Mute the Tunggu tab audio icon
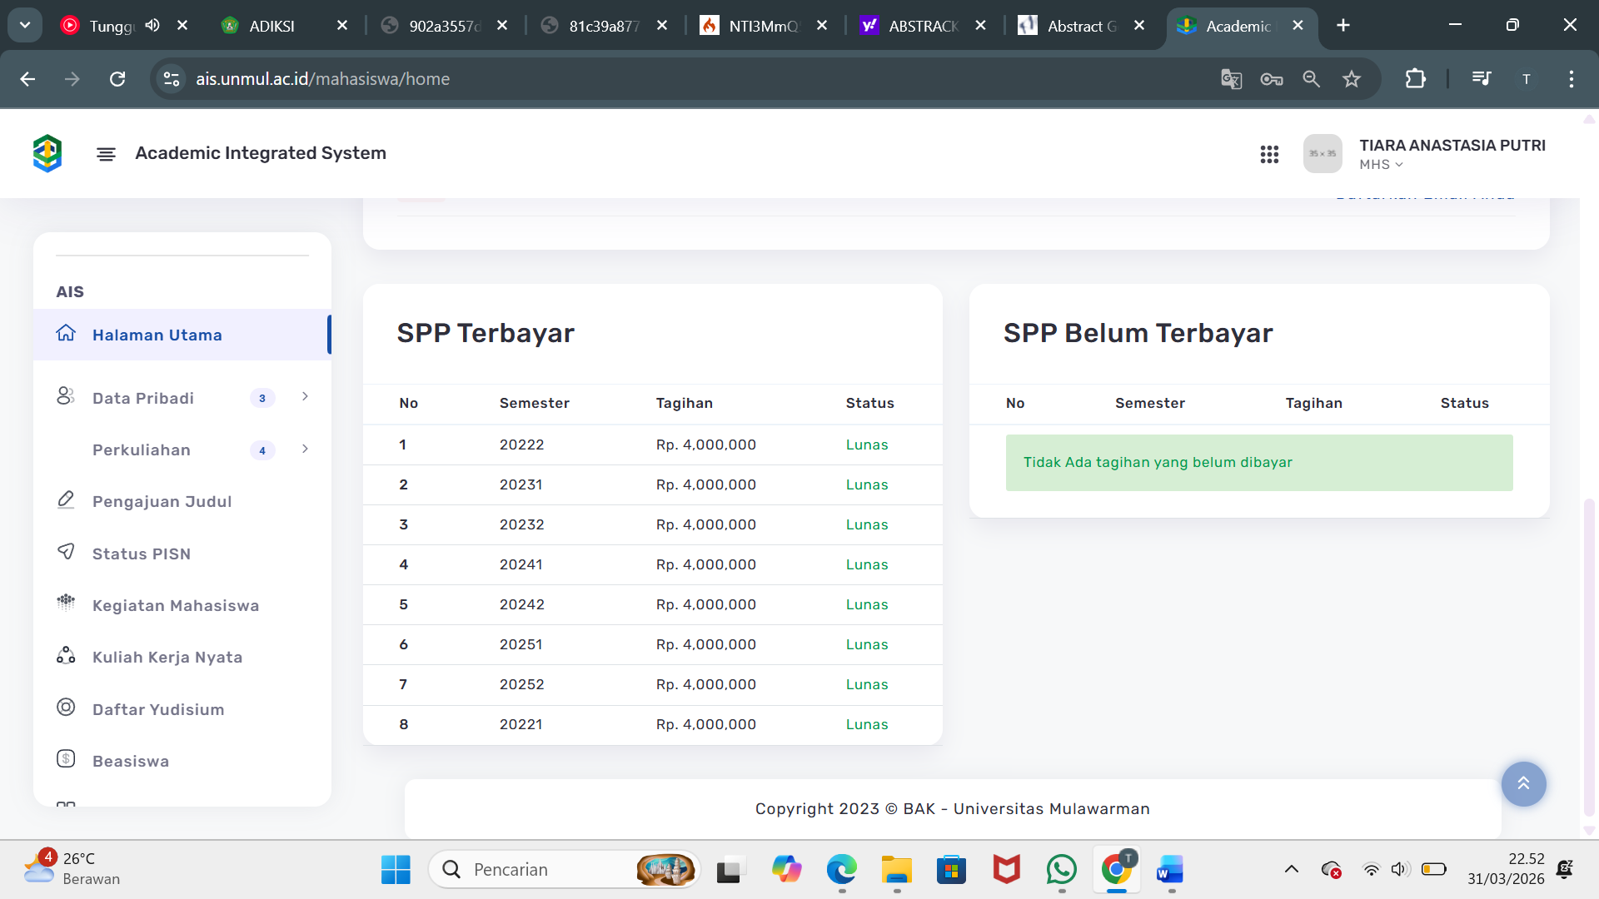1599x899 pixels. (x=152, y=25)
